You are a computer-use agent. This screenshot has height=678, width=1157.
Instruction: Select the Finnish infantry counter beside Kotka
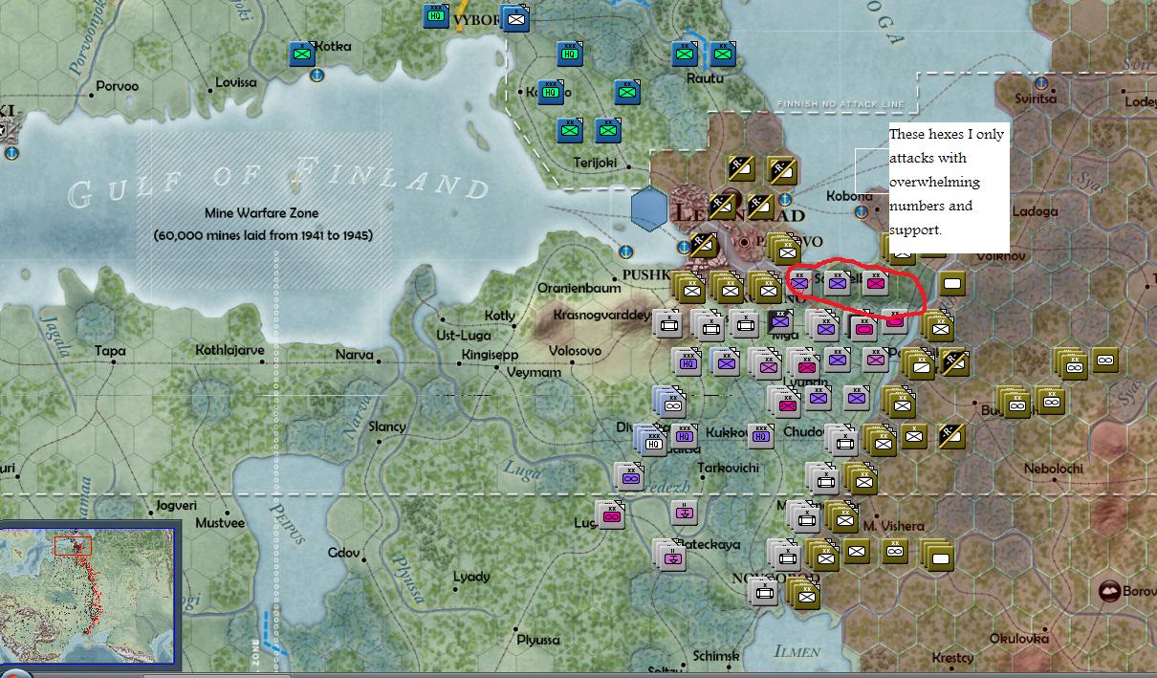tap(303, 55)
